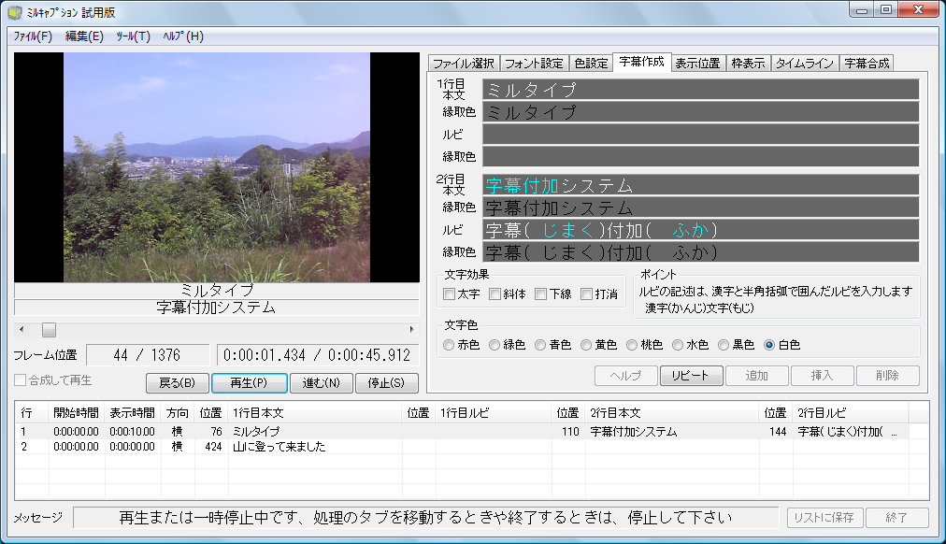Click the リピート button
The height and width of the screenshot is (544, 946).
[691, 376]
